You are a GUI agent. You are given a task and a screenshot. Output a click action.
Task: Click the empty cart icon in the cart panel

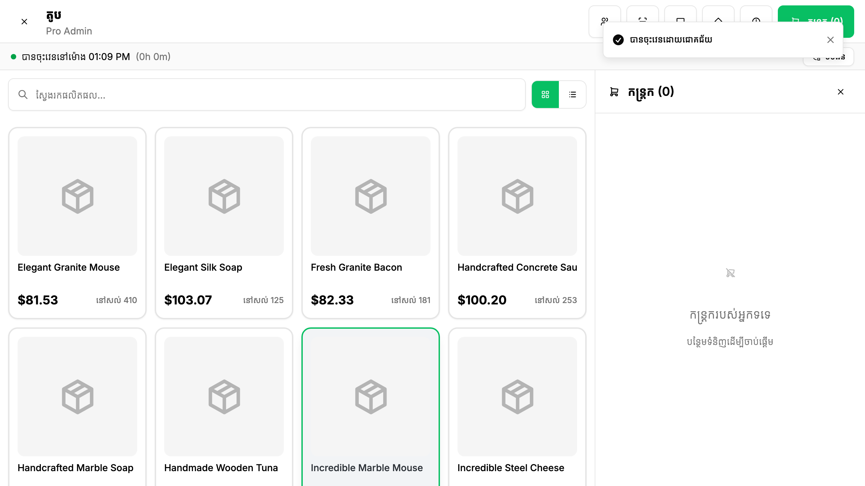pos(730,273)
